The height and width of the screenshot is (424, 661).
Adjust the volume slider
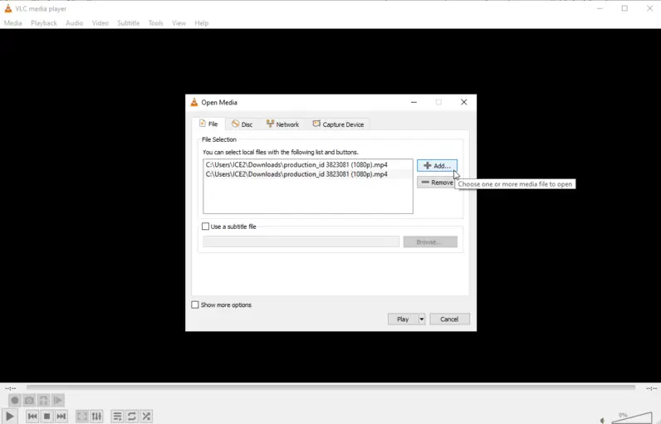(x=631, y=417)
